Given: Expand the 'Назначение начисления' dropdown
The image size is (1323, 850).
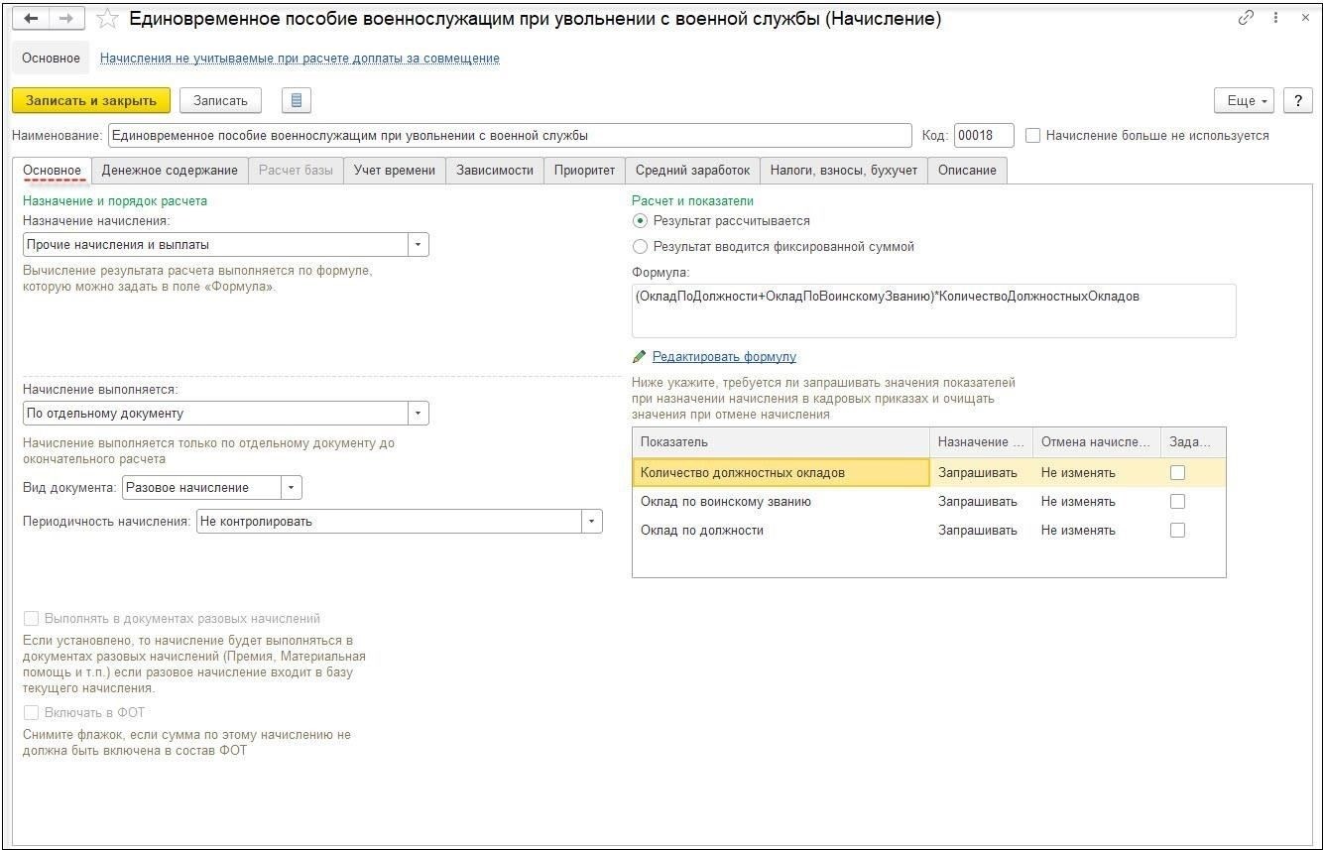Looking at the screenshot, I should click(x=419, y=245).
